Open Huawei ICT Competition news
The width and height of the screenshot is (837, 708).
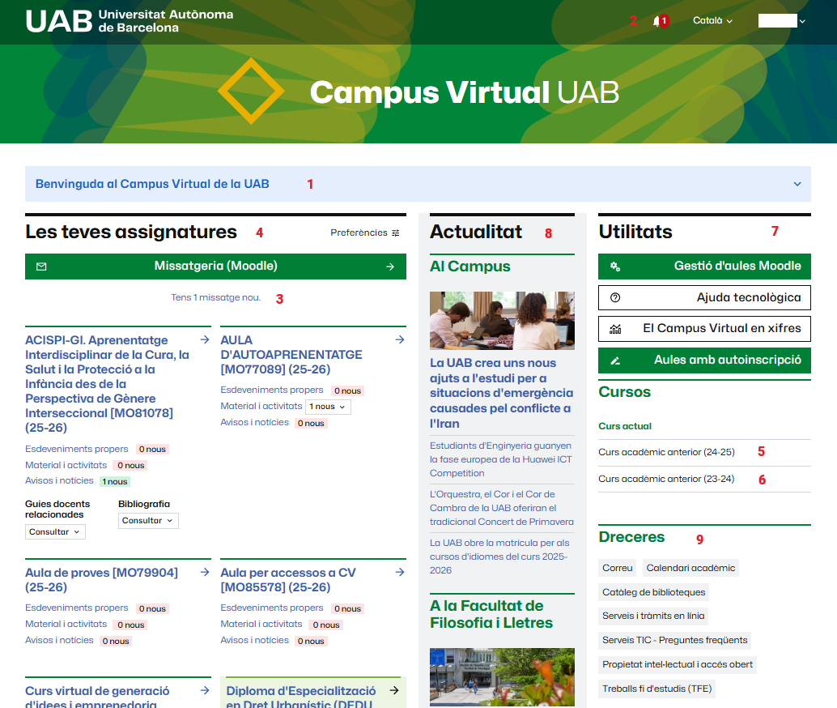(501, 459)
